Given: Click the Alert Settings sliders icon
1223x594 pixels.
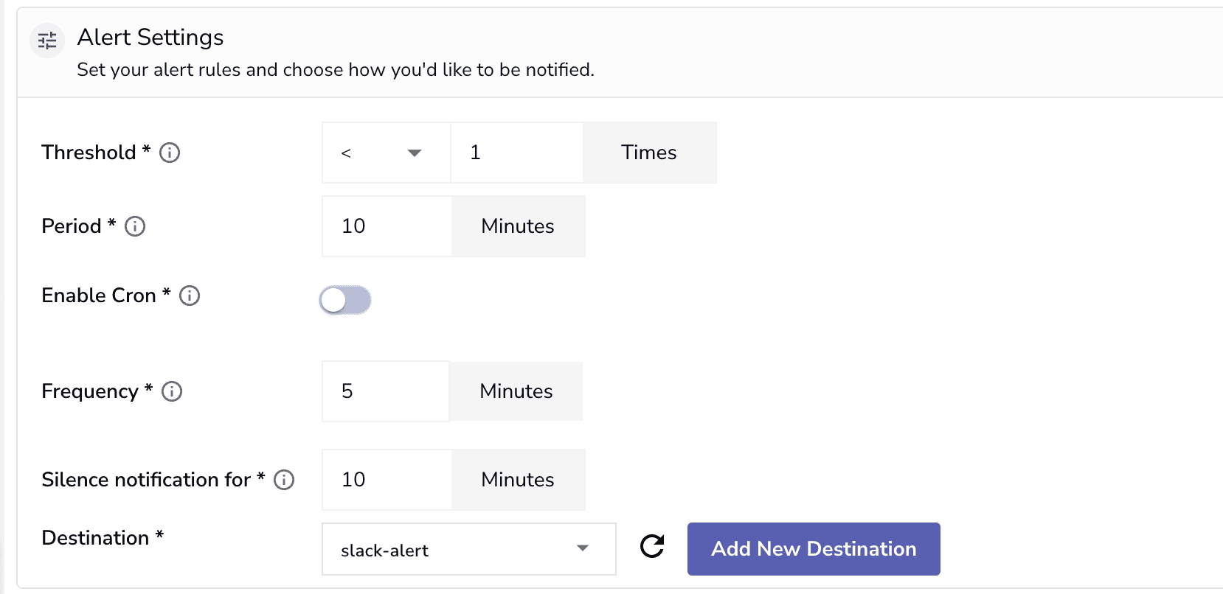Looking at the screenshot, I should [47, 41].
